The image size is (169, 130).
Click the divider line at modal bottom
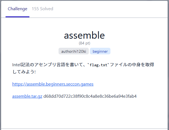pyautogui.click(x=84, y=128)
